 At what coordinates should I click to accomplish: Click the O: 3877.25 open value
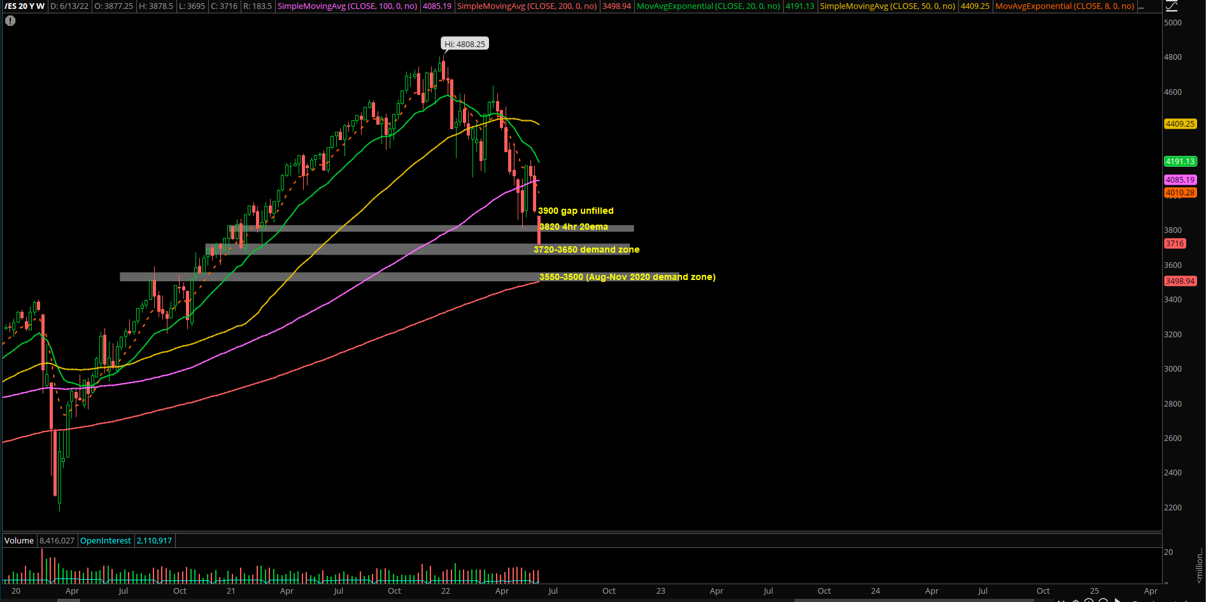coord(114,6)
